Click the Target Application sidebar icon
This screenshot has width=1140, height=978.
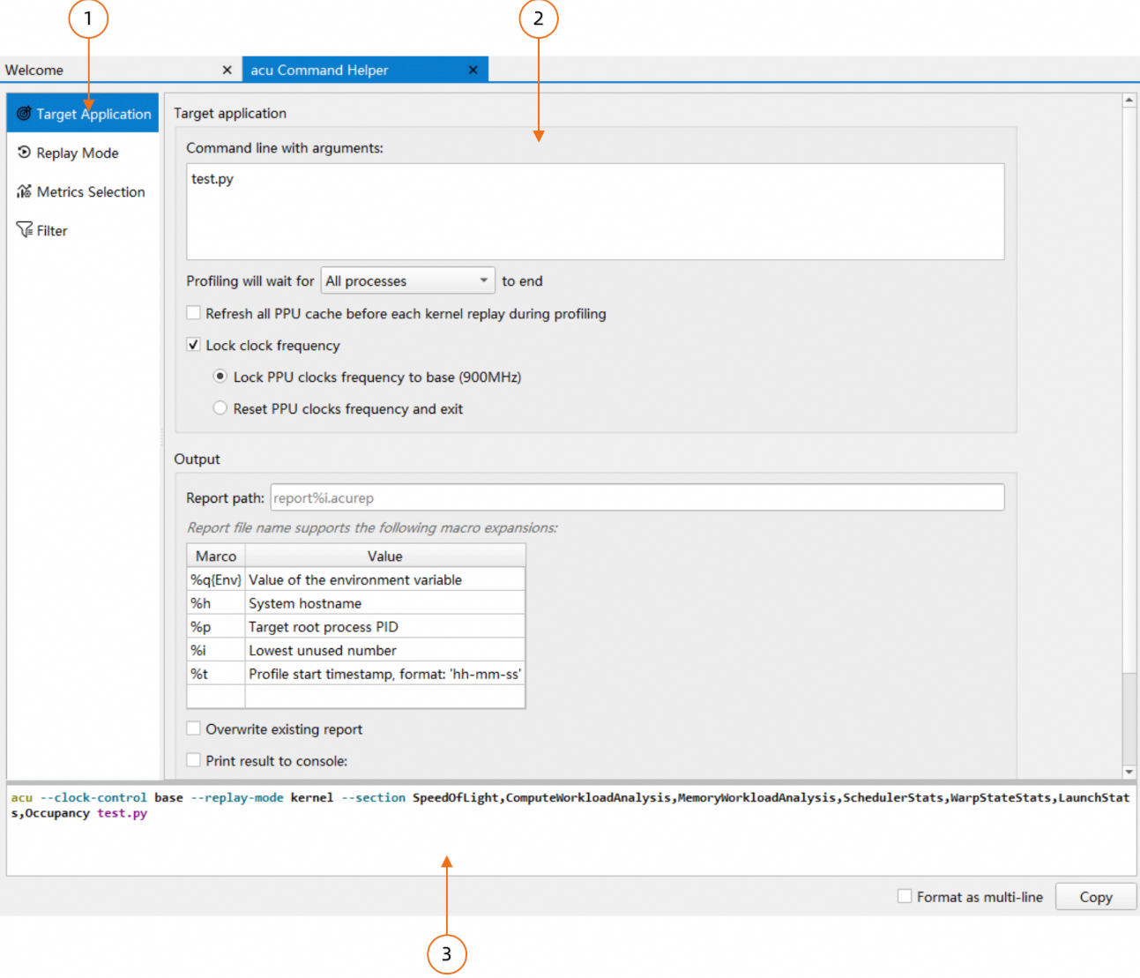tap(24, 114)
